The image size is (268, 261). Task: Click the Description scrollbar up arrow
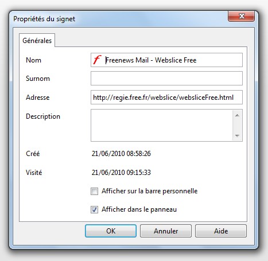tap(237, 115)
